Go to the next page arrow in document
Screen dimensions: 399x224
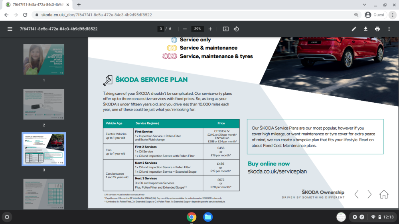pos(369,194)
